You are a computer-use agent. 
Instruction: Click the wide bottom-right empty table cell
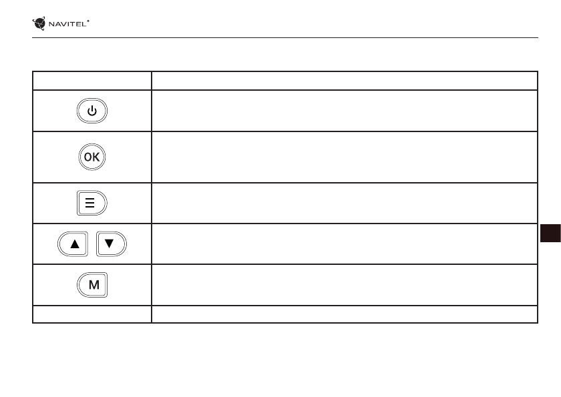tap(345, 314)
